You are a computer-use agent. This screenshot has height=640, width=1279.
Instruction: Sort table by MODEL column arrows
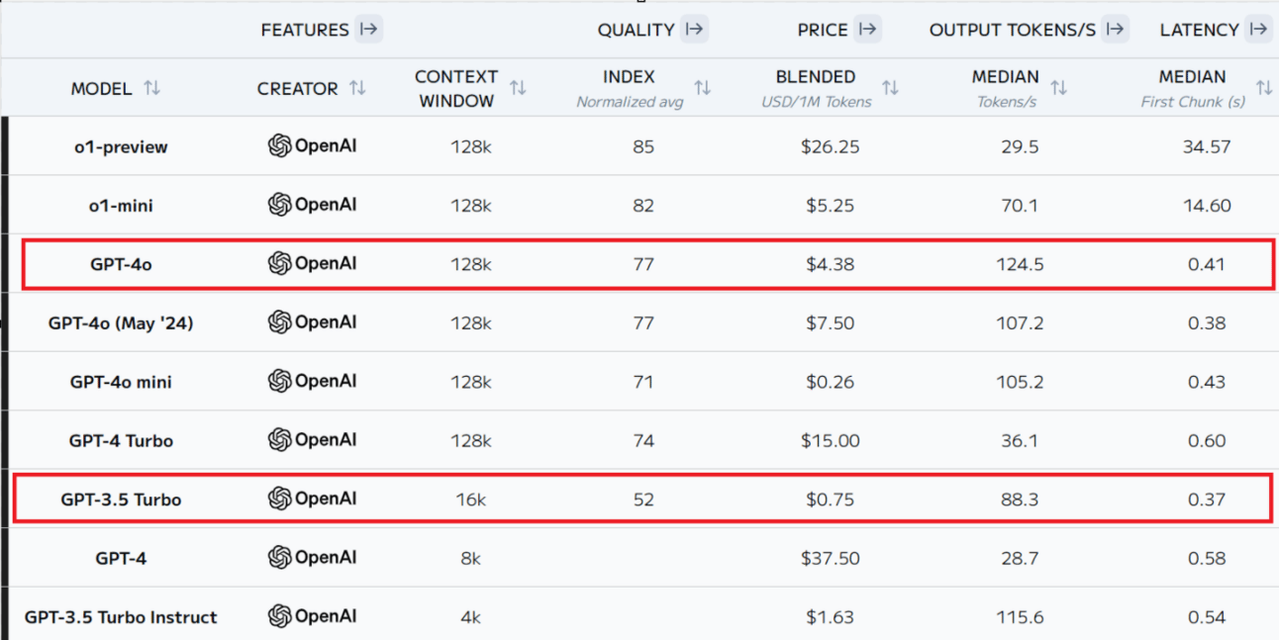click(151, 88)
